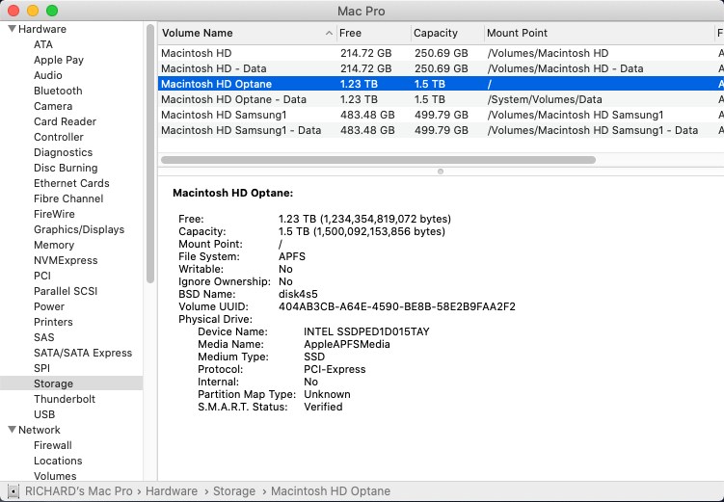
Task: Open the Thunderbolt category
Action: (x=65, y=399)
